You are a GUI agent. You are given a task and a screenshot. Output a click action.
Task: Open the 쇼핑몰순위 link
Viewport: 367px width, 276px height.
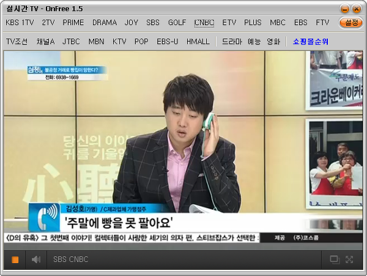coord(311,42)
